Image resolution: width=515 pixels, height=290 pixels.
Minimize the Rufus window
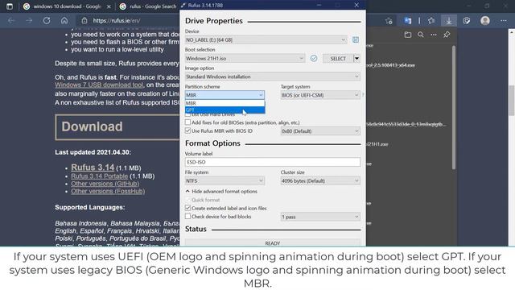click(x=319, y=5)
